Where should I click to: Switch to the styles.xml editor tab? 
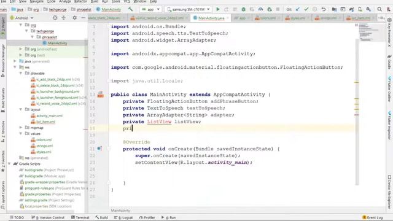pos(297,18)
